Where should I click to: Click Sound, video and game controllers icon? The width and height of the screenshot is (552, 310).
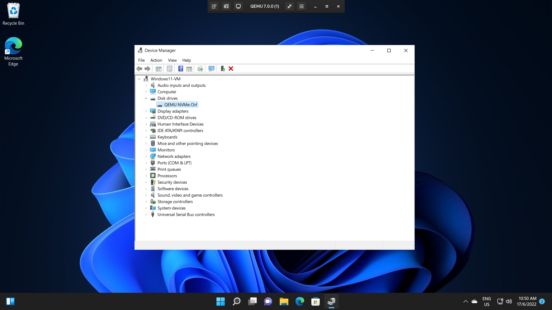point(153,195)
